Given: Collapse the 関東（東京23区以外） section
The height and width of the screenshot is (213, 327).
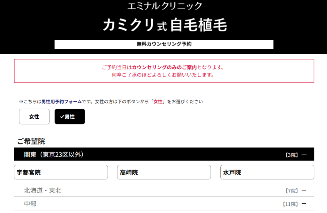Looking at the screenshot, I should tap(164, 154).
